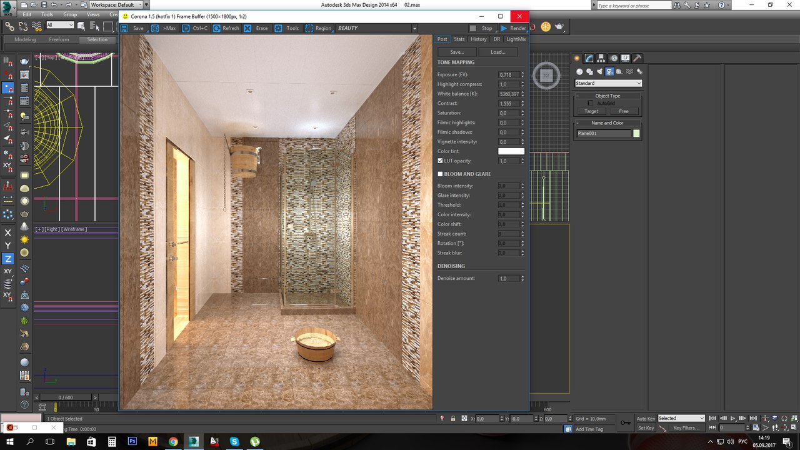Screen dimensions: 800x450
Task: Toggle the selection lock padlock icon
Action: point(453,419)
